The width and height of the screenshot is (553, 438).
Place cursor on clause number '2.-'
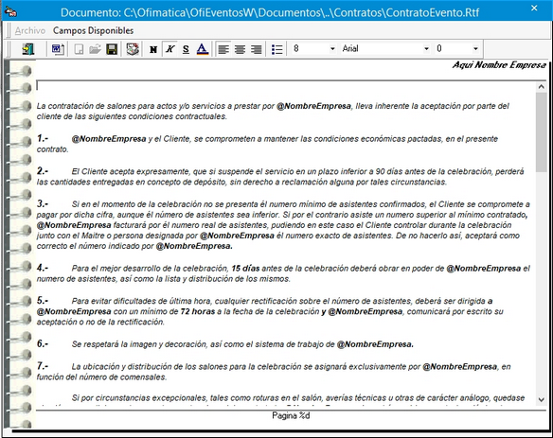click(x=43, y=171)
